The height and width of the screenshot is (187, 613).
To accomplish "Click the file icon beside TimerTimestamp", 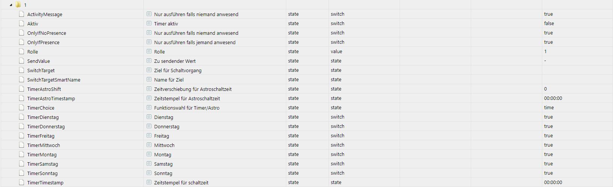I will 22,183.
